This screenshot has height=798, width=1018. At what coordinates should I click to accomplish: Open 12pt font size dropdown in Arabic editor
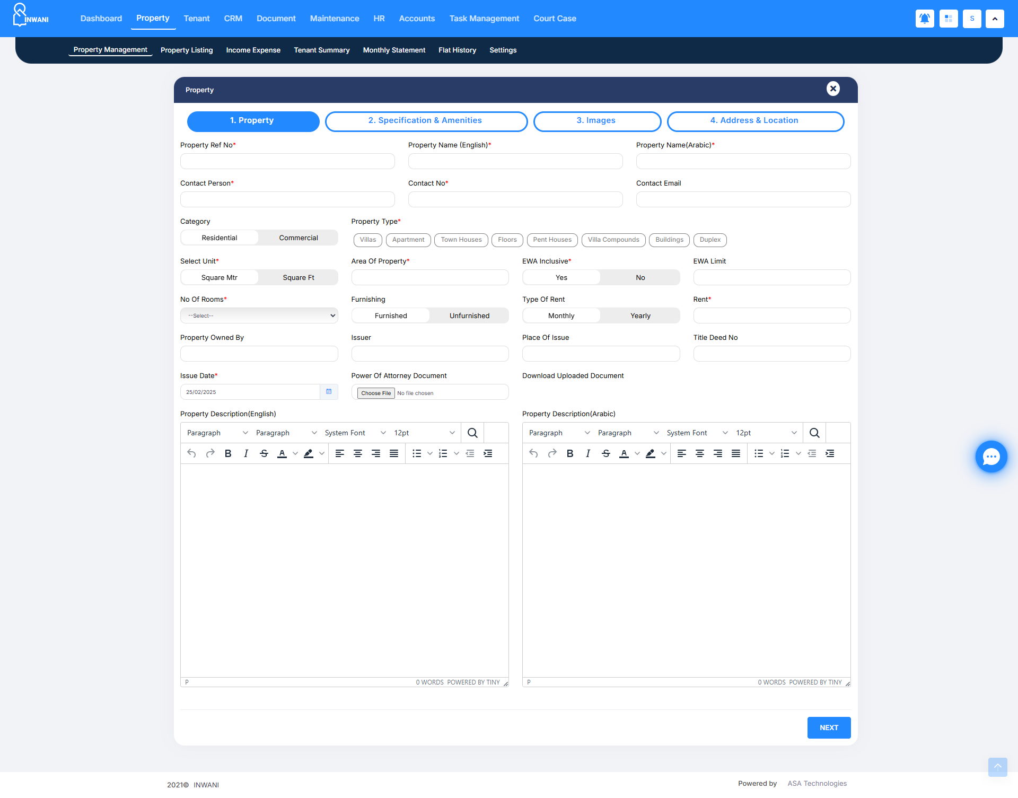coord(766,433)
